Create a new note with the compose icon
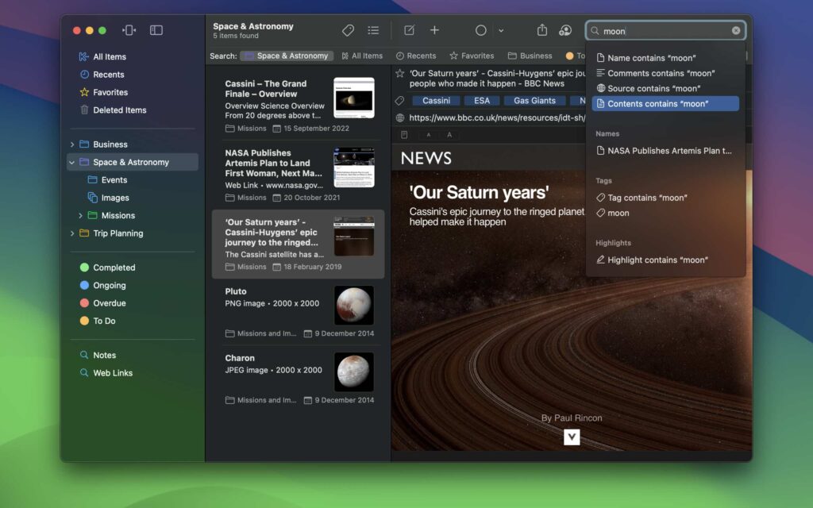Image resolution: width=813 pixels, height=508 pixels. (409, 30)
